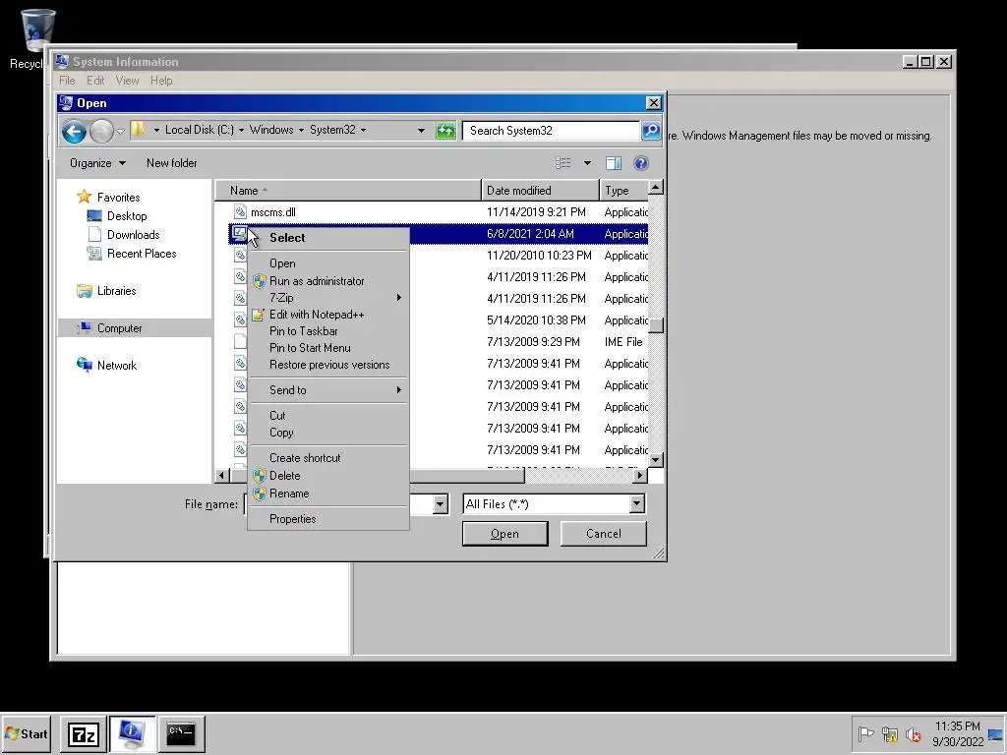Click the shield icon next to Rename

259,494
